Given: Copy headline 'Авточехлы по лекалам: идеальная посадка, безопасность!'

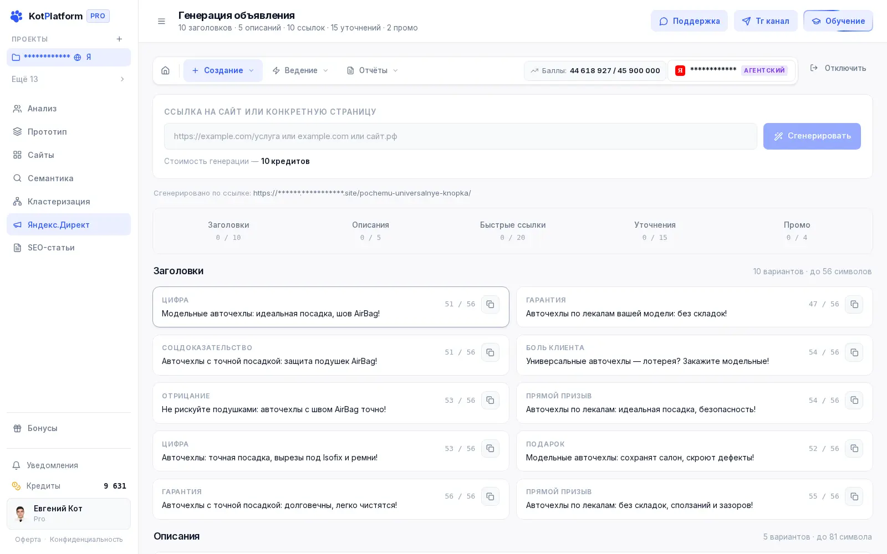Looking at the screenshot, I should tap(854, 400).
